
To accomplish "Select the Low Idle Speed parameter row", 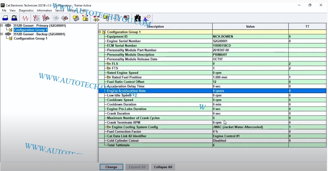I will pos(119,95).
